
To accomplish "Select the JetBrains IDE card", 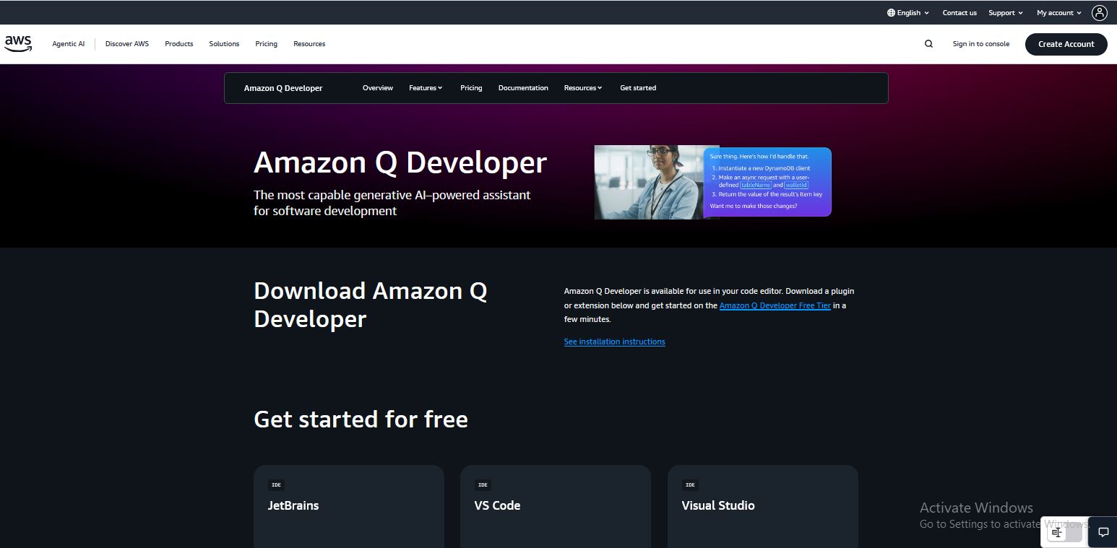I will click(348, 505).
